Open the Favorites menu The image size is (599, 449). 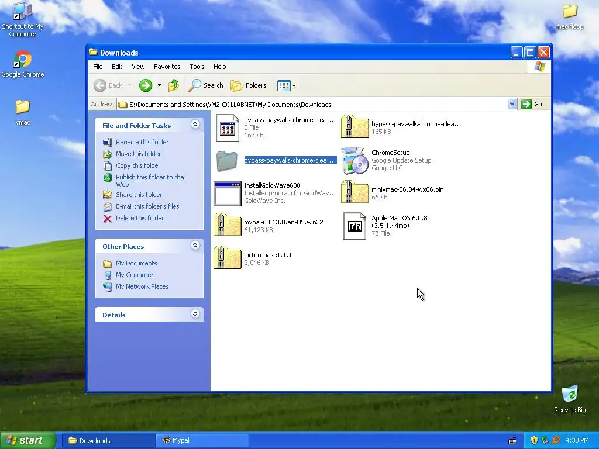pyautogui.click(x=167, y=67)
